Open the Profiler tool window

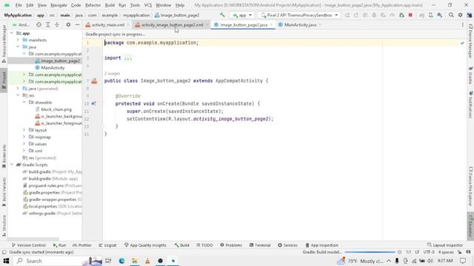click(x=82, y=245)
